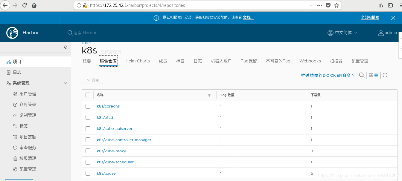Image resolution: width=402 pixels, height=181 pixels.
Task: Open the browser home page icon
Action: [x=34, y=5]
